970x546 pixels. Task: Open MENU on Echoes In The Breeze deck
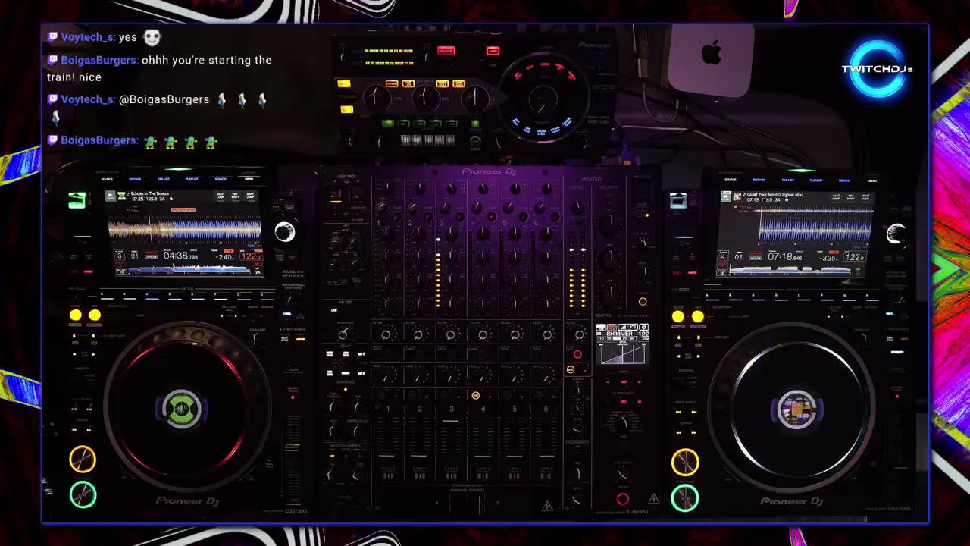pos(249,179)
